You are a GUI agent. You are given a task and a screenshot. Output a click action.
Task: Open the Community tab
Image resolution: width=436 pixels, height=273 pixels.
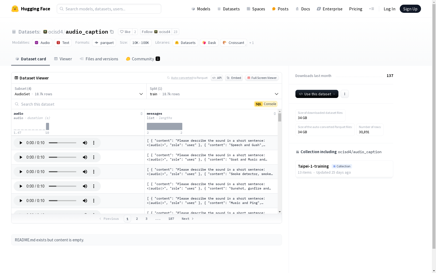(143, 59)
